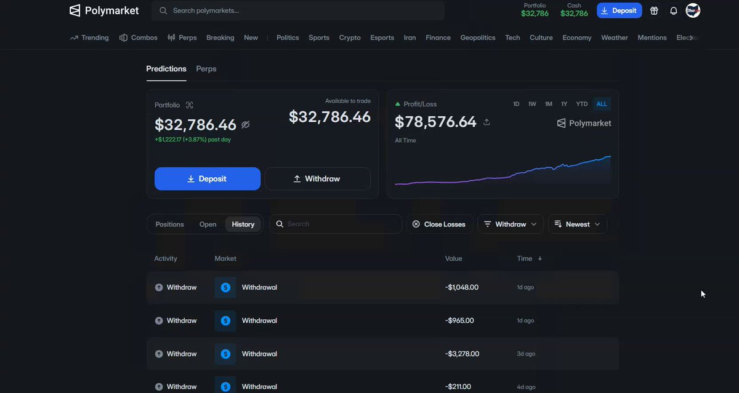Select the 1M profit range

point(548,104)
